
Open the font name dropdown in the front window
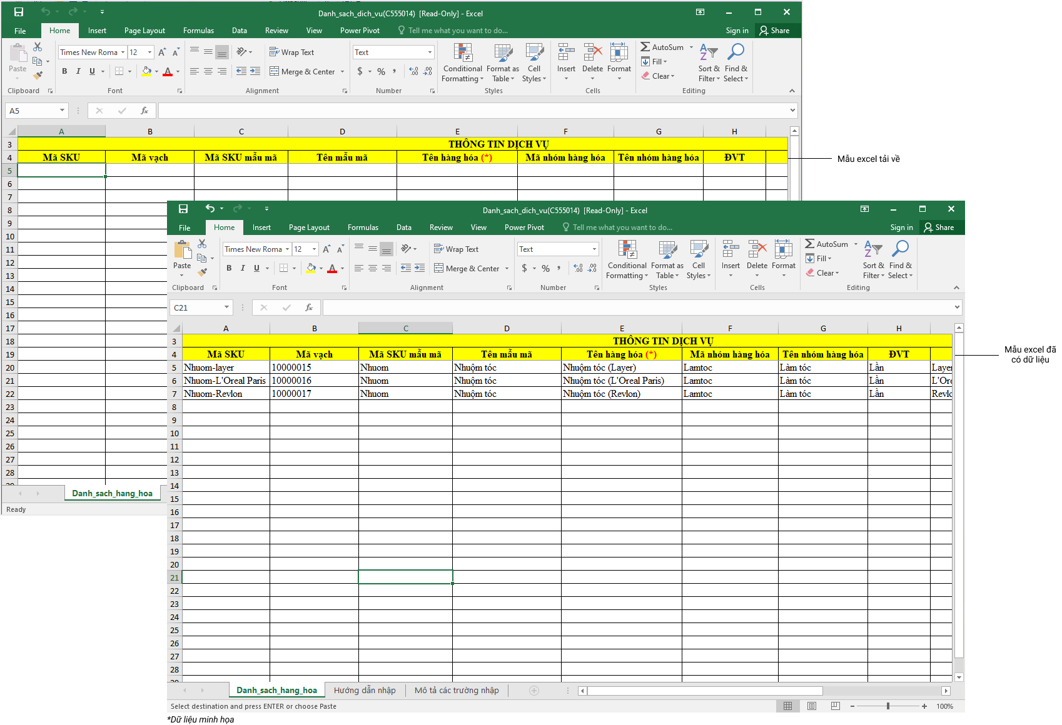(x=288, y=249)
